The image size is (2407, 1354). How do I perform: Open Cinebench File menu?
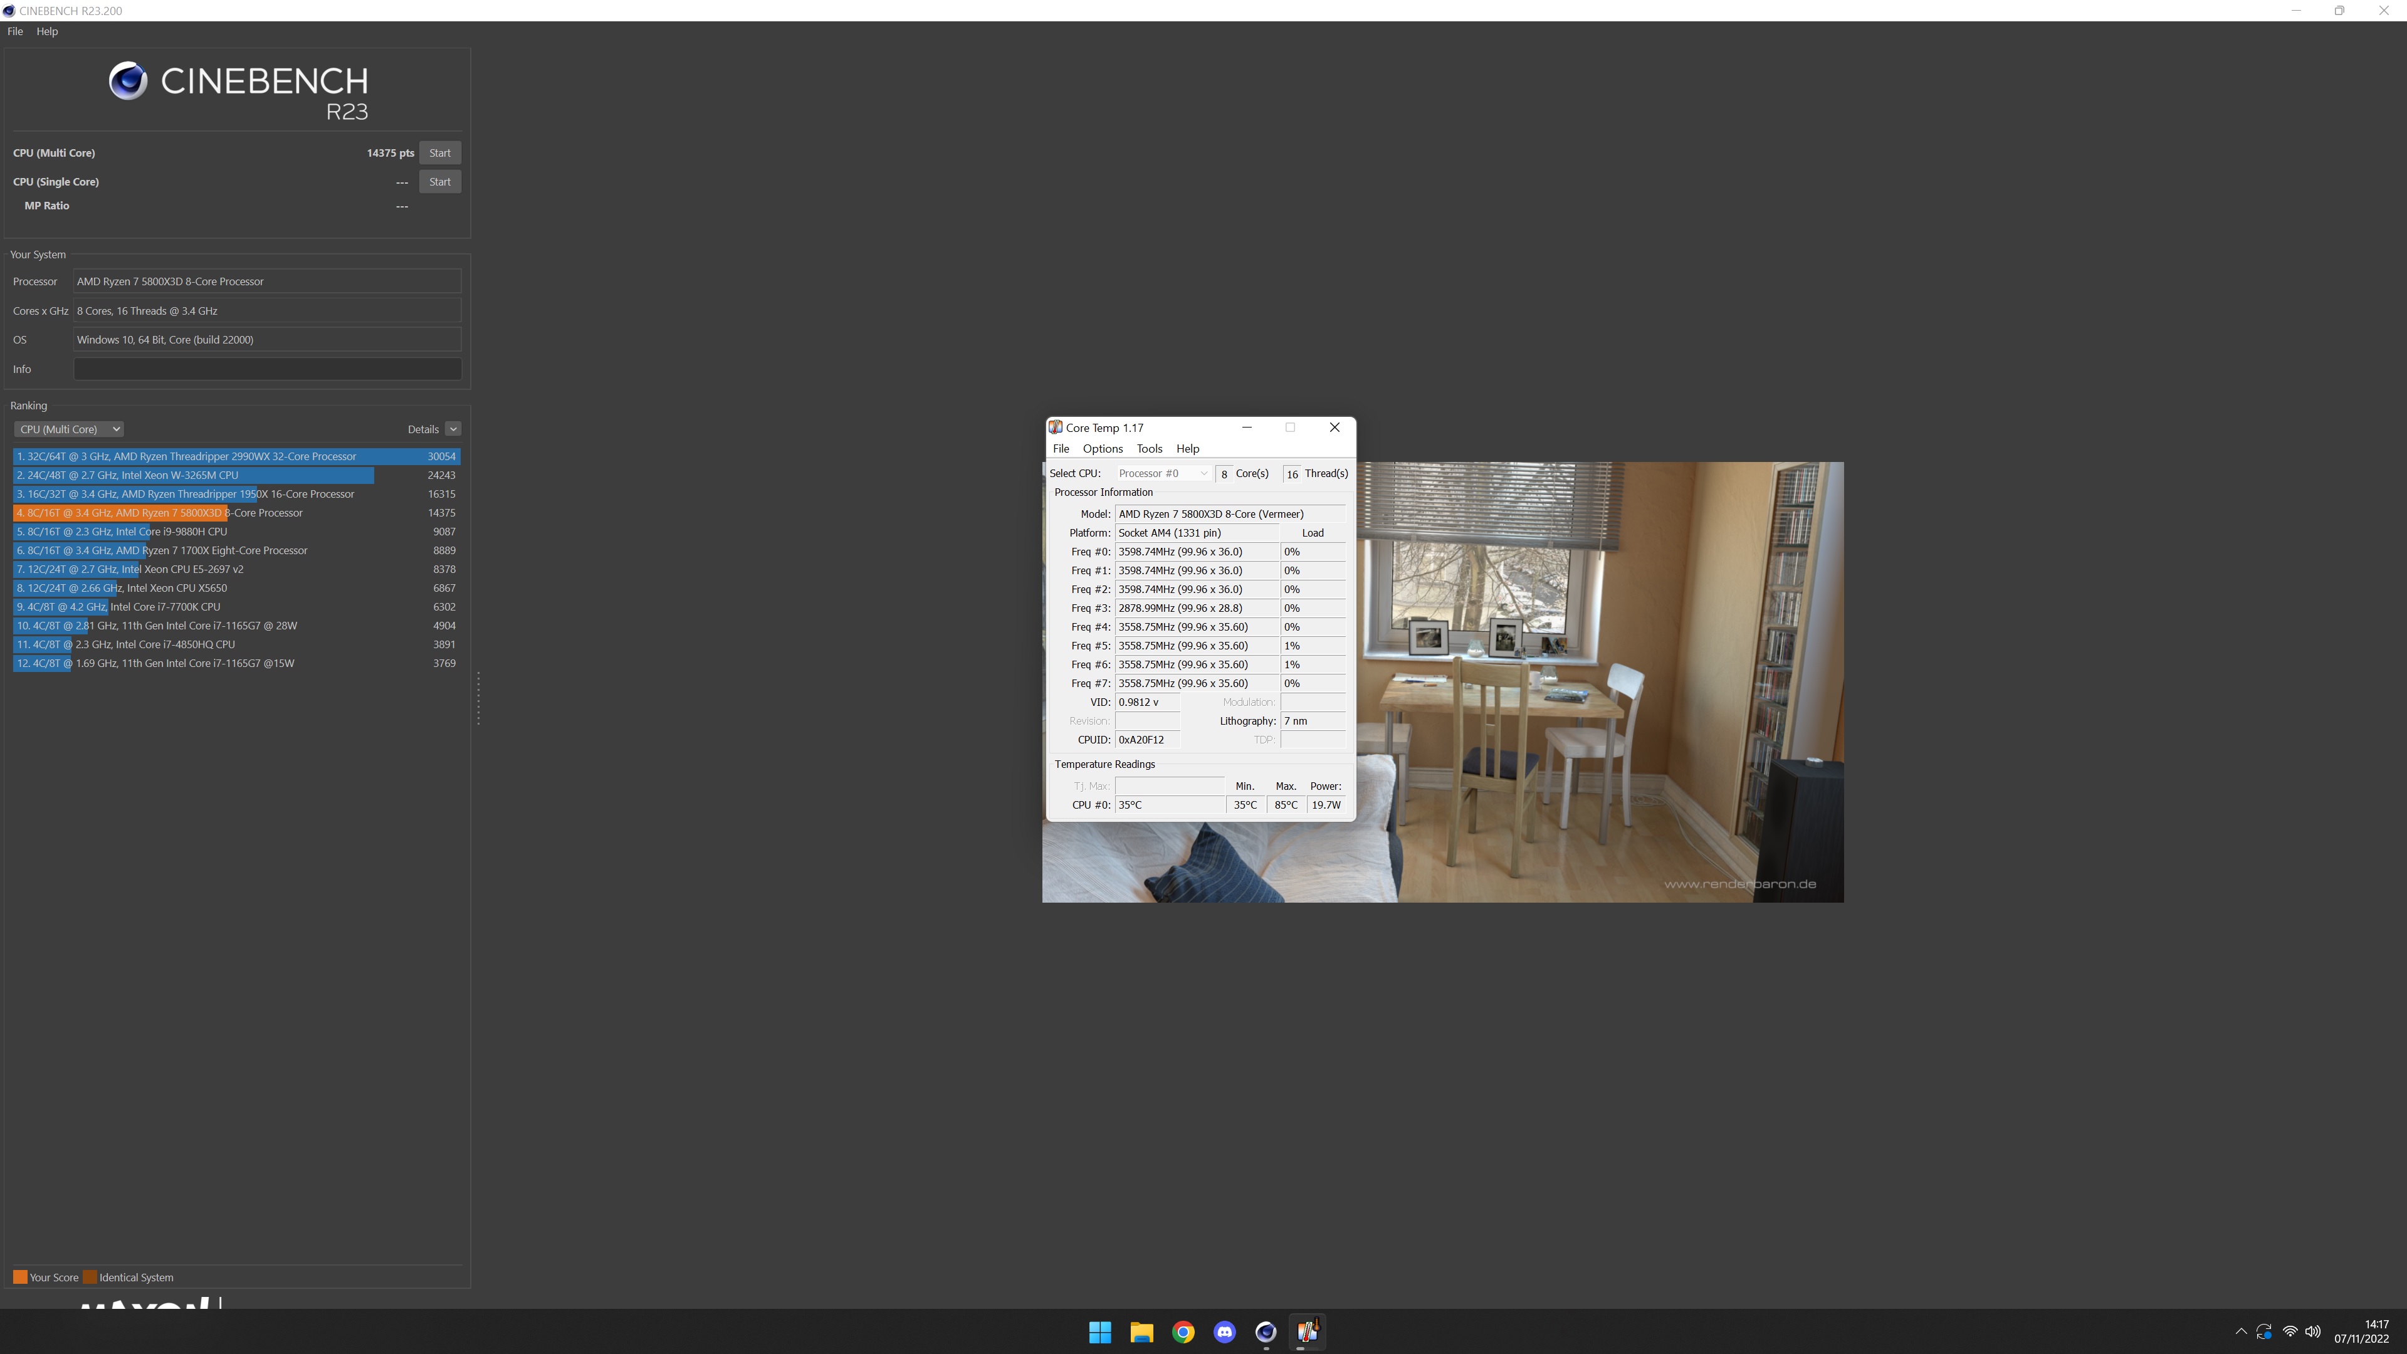point(15,31)
